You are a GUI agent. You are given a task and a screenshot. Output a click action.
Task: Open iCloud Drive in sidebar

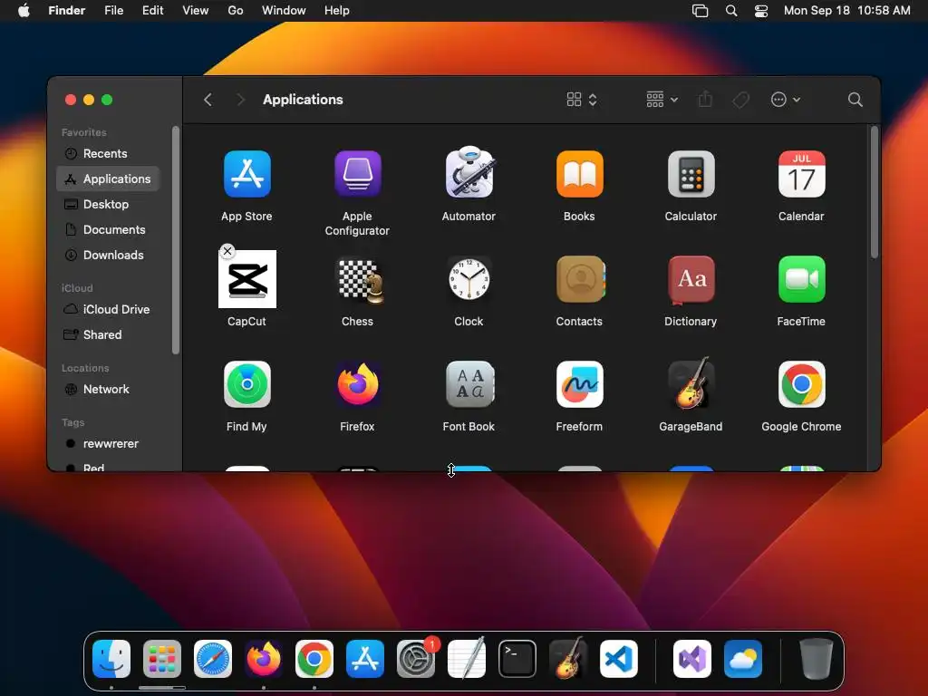(109, 309)
